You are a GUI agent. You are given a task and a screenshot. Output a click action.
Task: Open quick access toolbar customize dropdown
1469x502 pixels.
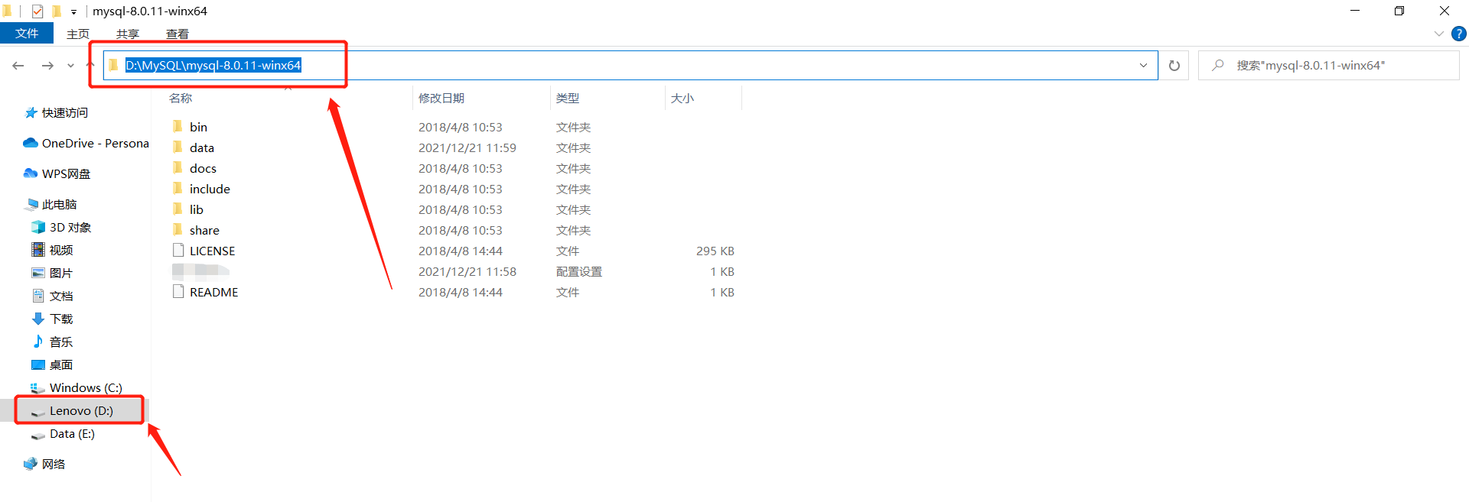(x=73, y=11)
